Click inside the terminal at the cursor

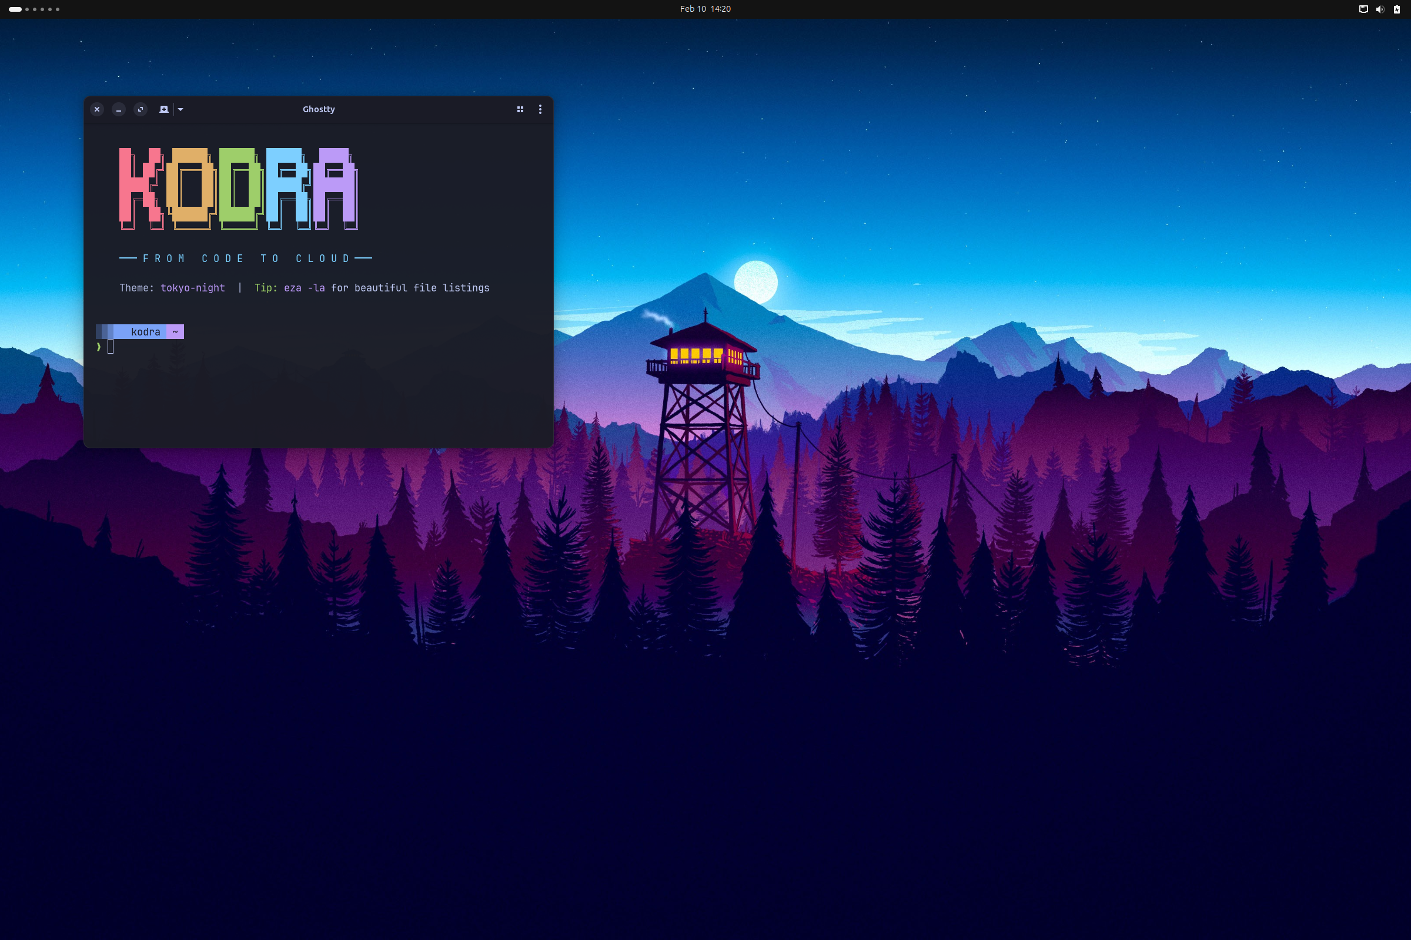click(x=111, y=347)
